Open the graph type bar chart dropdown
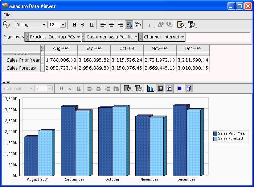This screenshot has width=254, height=187. point(151,88)
